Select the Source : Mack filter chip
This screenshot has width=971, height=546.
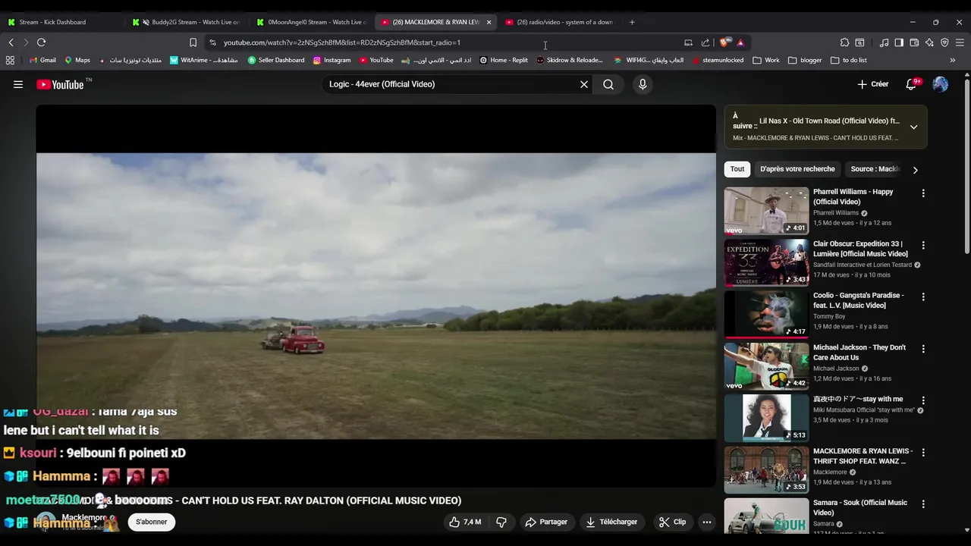[875, 169]
